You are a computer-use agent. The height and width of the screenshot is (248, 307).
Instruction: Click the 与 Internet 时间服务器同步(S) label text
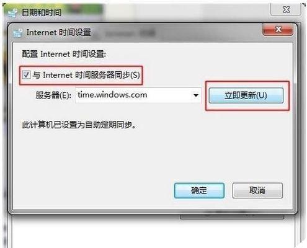(x=86, y=75)
